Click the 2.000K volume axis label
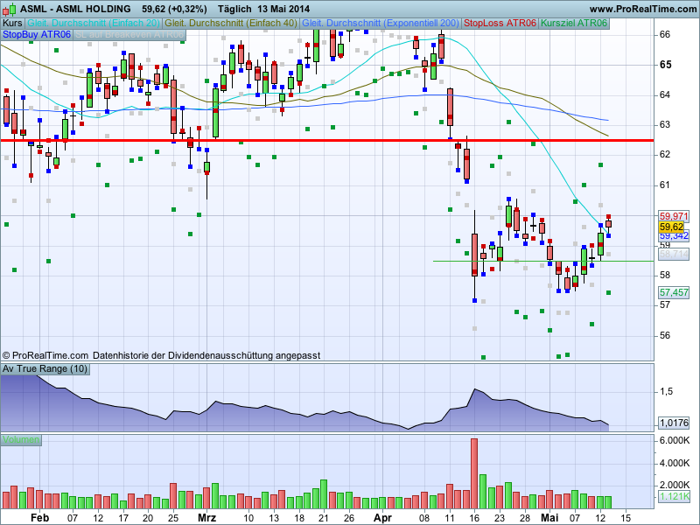The height and width of the screenshot is (525, 700). click(x=675, y=485)
